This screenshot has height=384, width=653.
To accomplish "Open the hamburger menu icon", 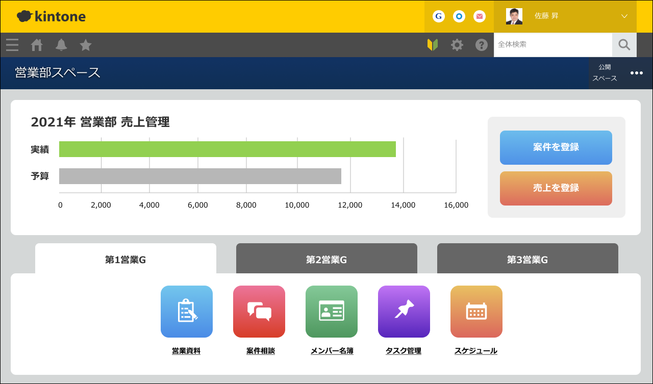I will pos(12,45).
